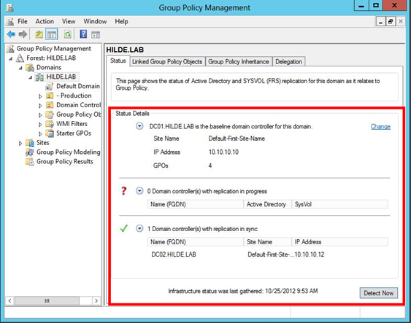Image resolution: width=411 pixels, height=323 pixels.
Task: Switch to the Status tab
Action: coord(118,61)
